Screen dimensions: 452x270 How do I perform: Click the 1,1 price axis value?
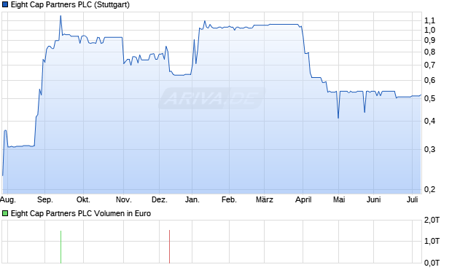coord(429,20)
